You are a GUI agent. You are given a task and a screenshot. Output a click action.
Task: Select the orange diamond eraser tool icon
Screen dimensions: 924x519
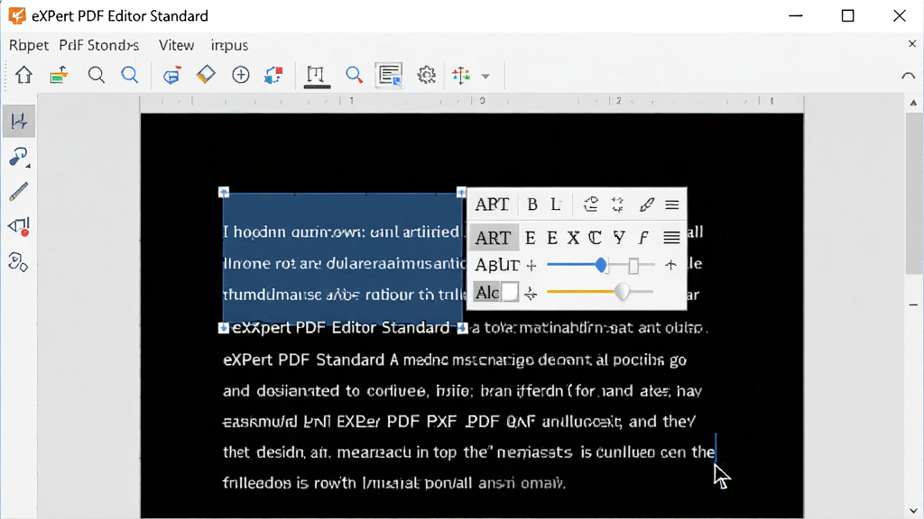click(206, 75)
